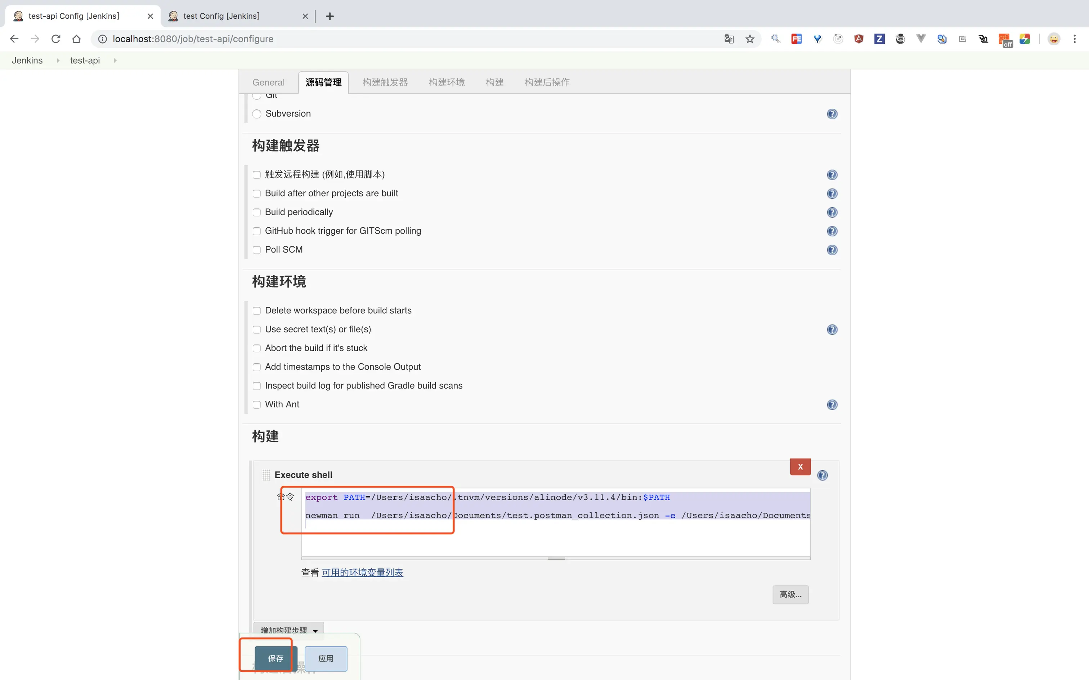Screen dimensions: 1089x680
Task: Select Subversion radio button
Action: tap(256, 114)
